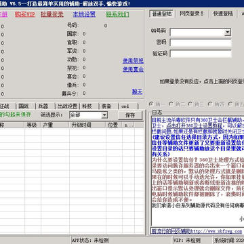Image resolution: width=244 pixels, height=244 pixels.
Task: Click the 号码 label
Action: 73,25
